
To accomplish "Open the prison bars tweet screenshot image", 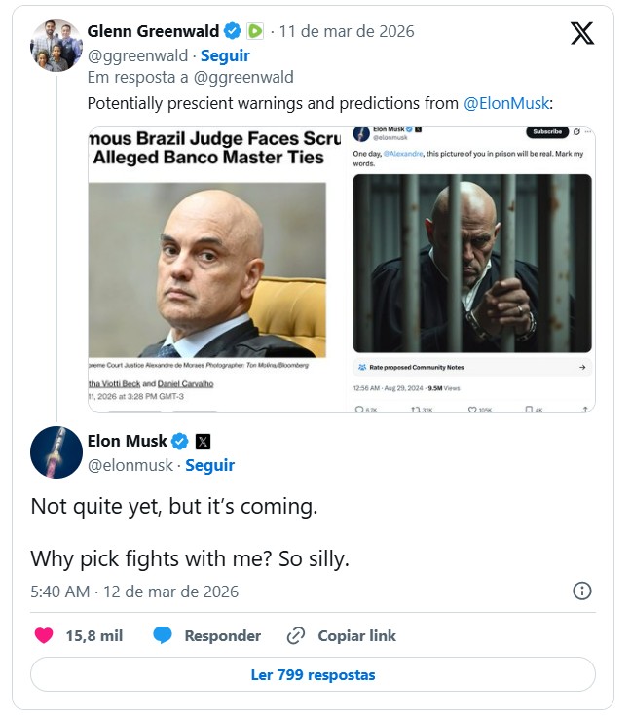I will pos(471,269).
